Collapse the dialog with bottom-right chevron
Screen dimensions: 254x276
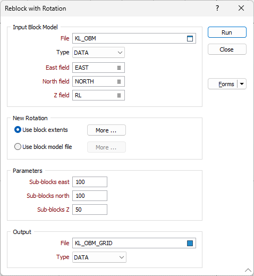(x=248, y=270)
